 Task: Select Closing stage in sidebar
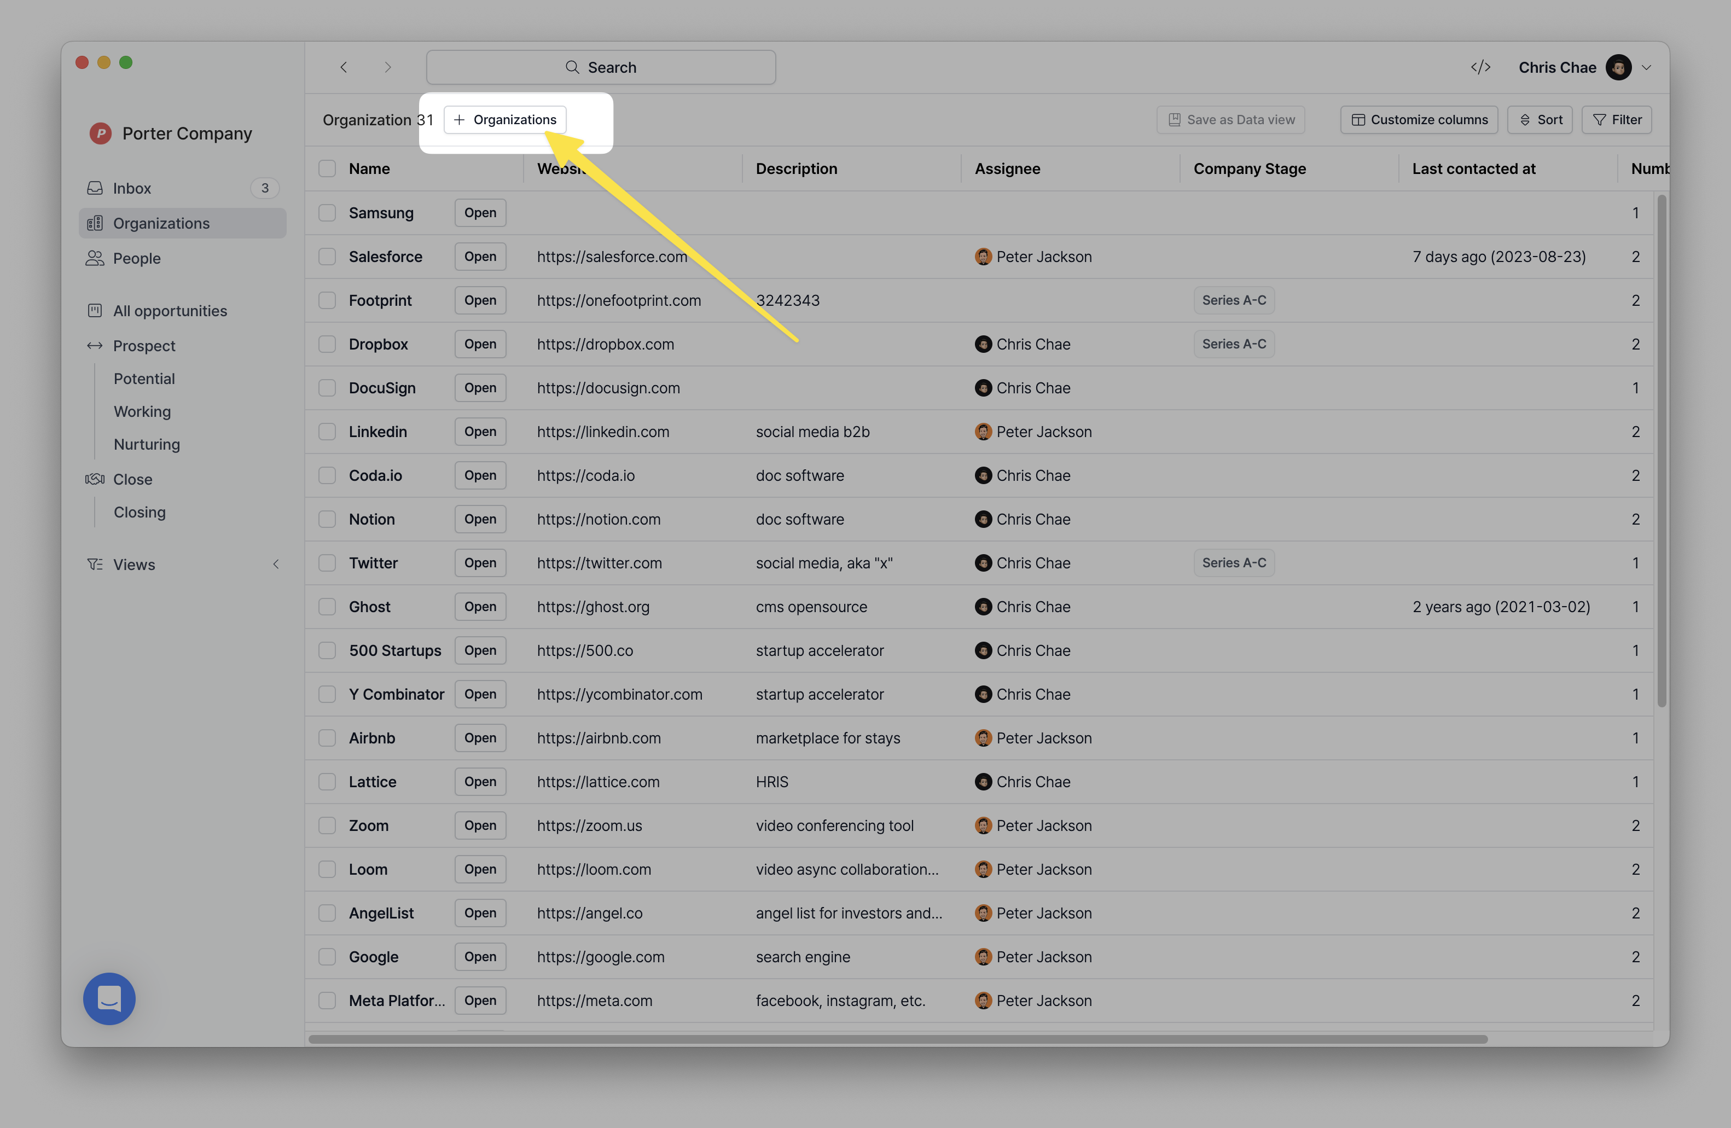pos(139,512)
